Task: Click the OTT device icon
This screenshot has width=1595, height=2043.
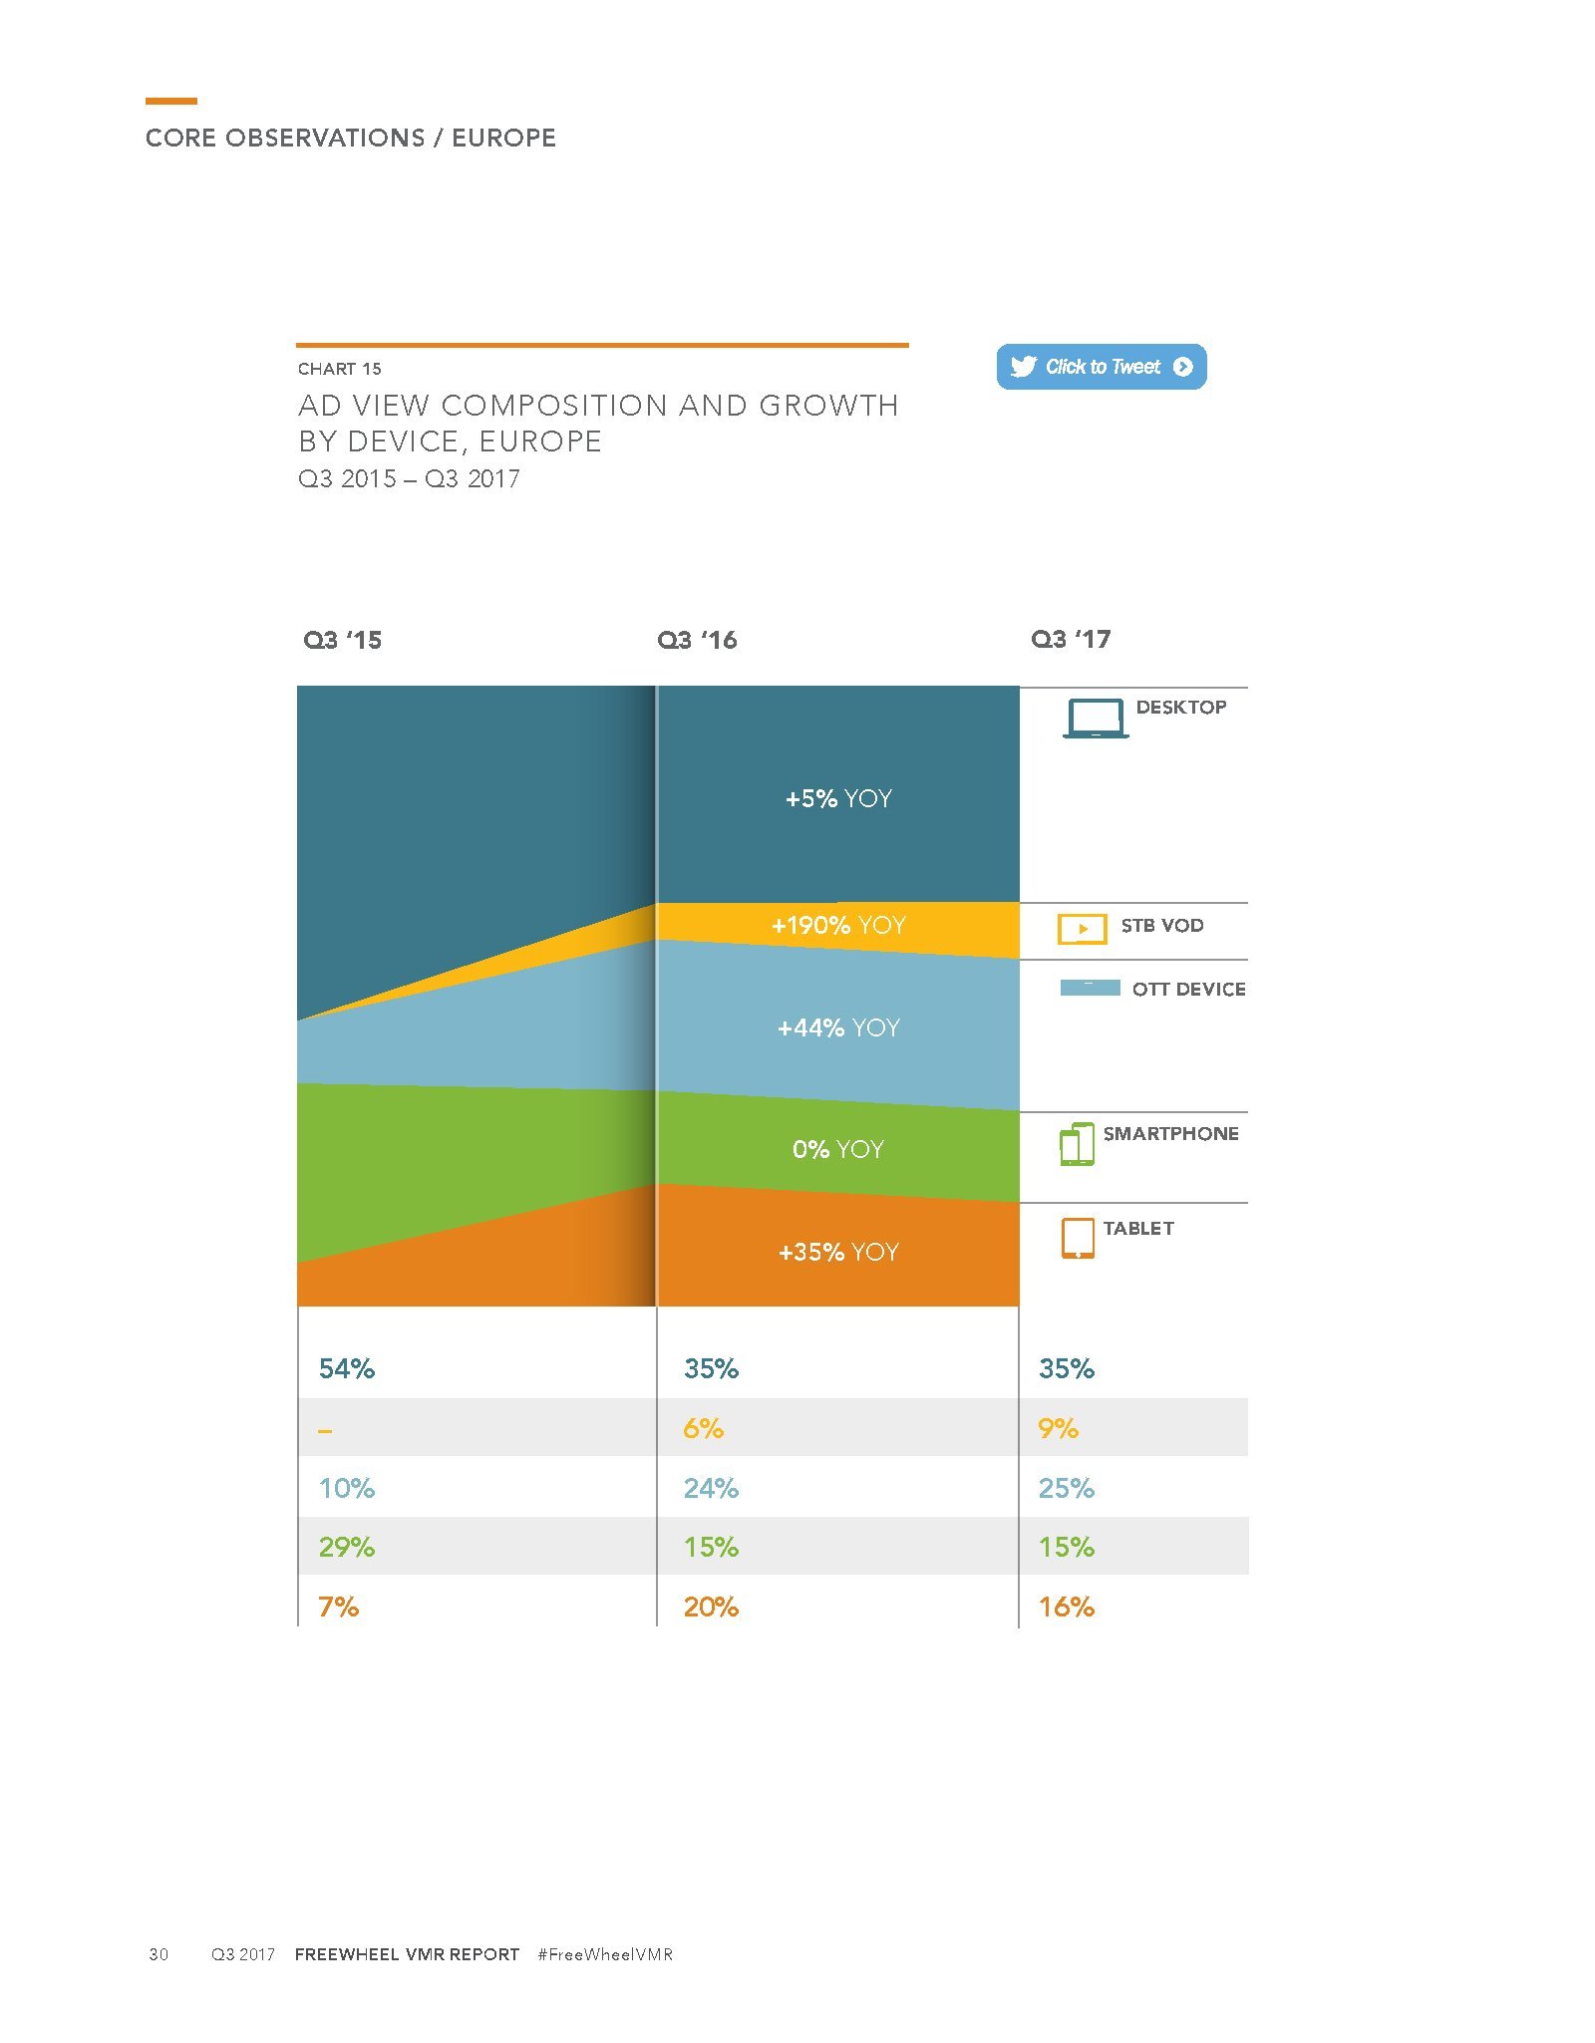Action: [x=1090, y=988]
